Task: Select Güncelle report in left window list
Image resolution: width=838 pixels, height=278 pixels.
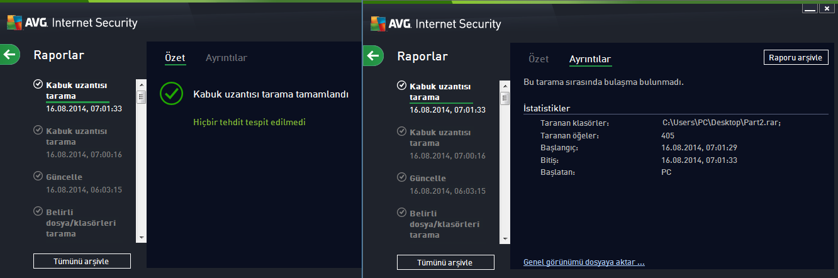Action: (84, 183)
